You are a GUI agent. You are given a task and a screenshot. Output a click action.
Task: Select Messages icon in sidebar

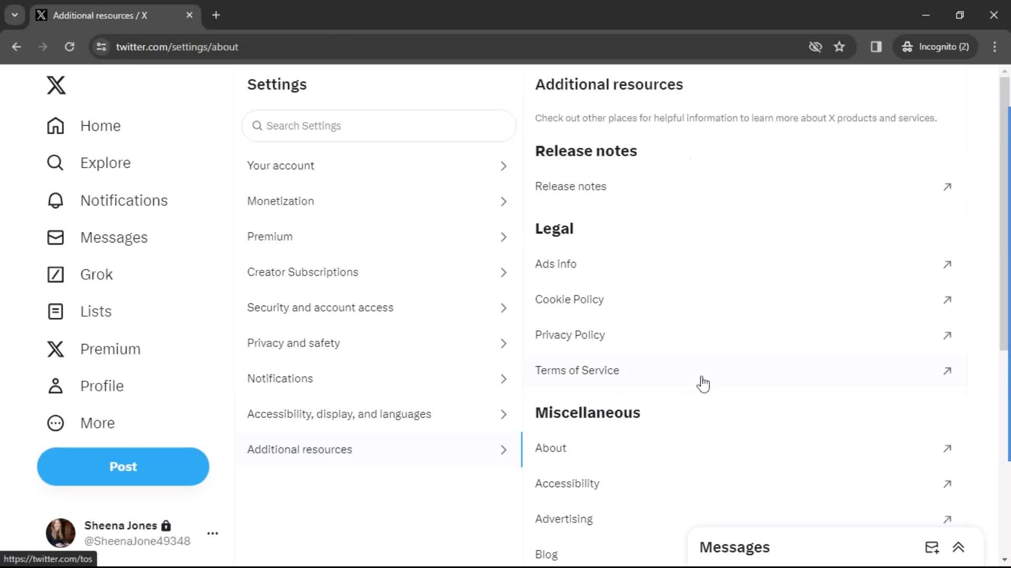coord(55,237)
